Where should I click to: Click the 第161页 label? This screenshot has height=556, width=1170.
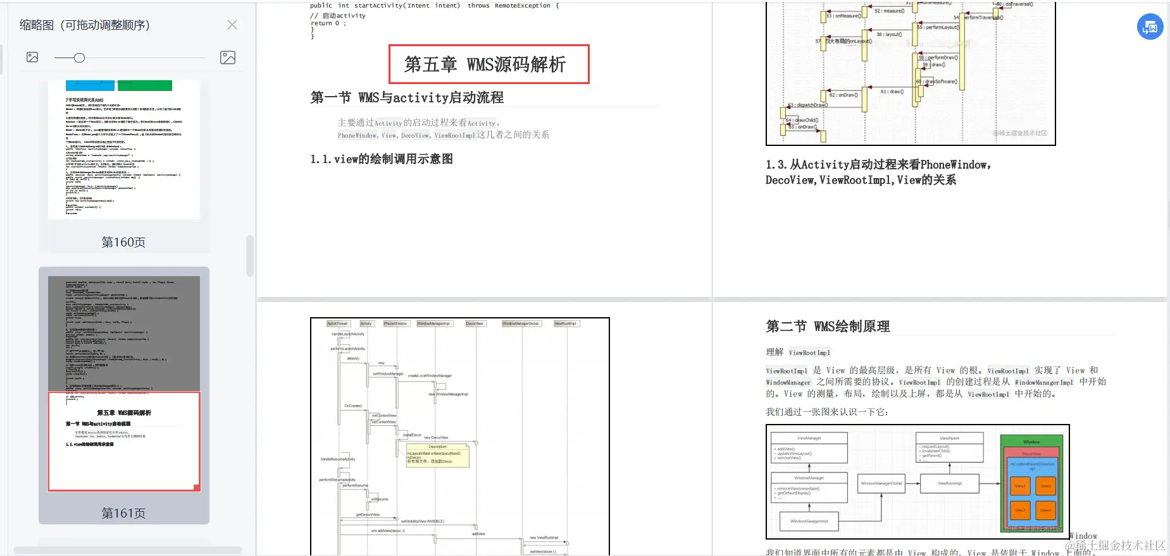tap(123, 513)
